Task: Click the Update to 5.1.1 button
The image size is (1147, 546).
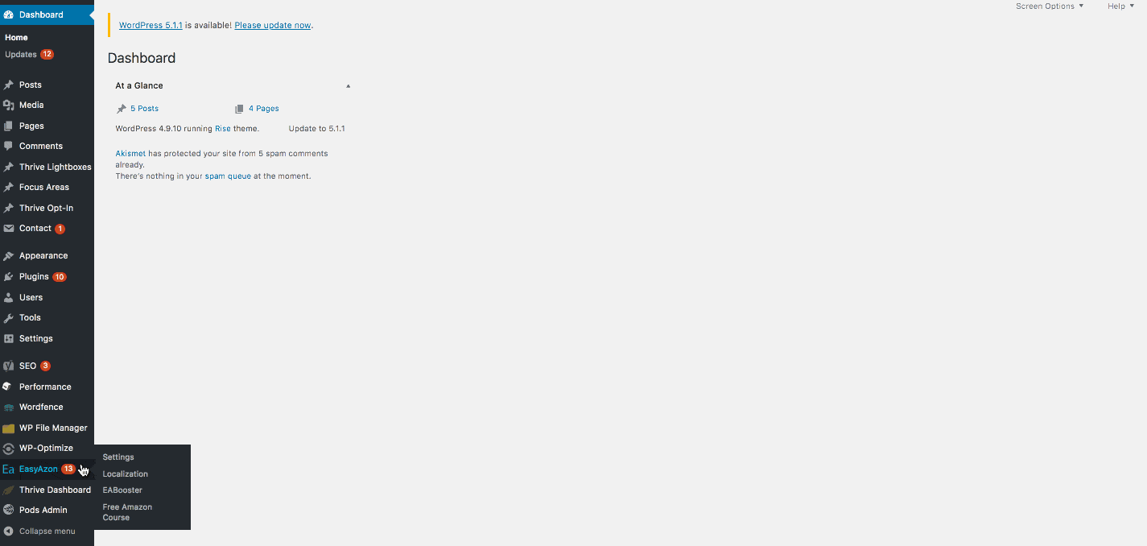Action: [316, 128]
